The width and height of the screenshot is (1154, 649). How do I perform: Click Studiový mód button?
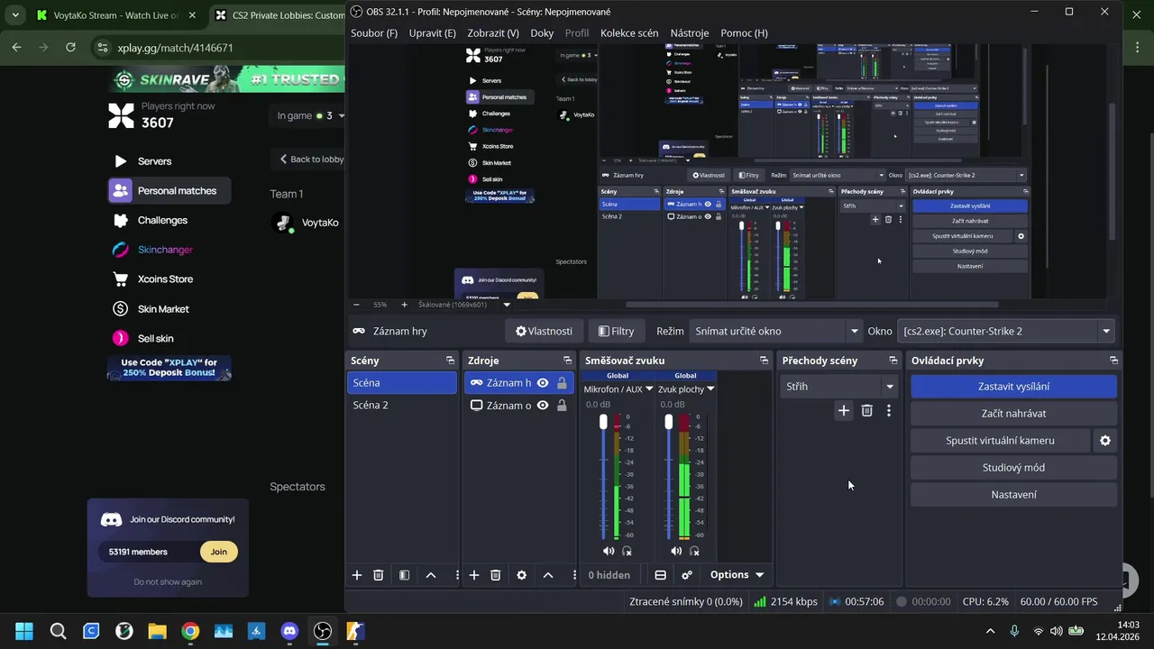point(1014,468)
